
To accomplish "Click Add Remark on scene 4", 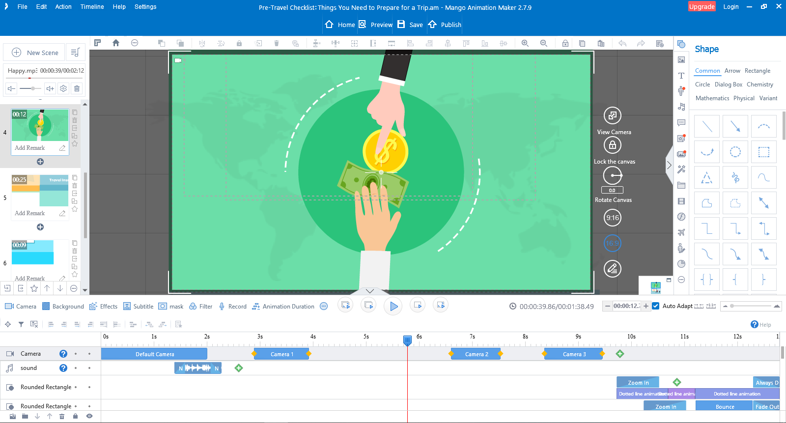I will pyautogui.click(x=29, y=148).
